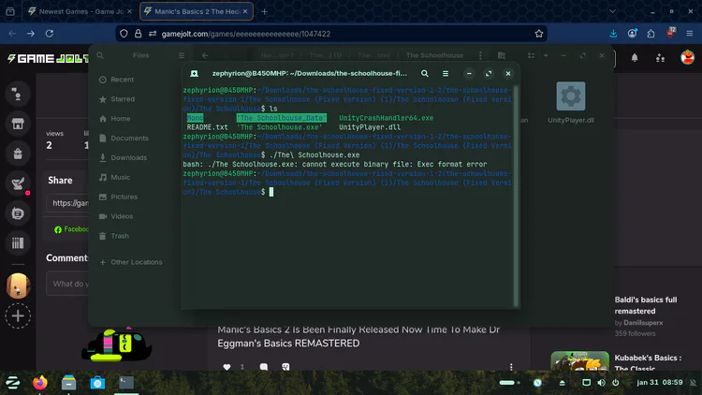Open new tab button in terminal header
The width and height of the screenshot is (702, 395).
[x=195, y=73]
